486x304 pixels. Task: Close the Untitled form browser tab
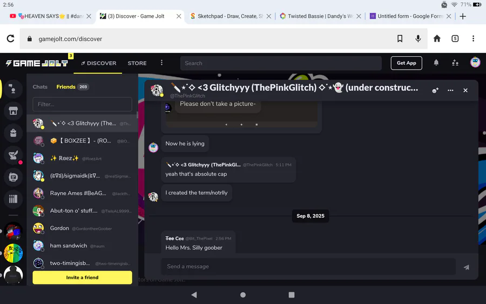(x=449, y=16)
